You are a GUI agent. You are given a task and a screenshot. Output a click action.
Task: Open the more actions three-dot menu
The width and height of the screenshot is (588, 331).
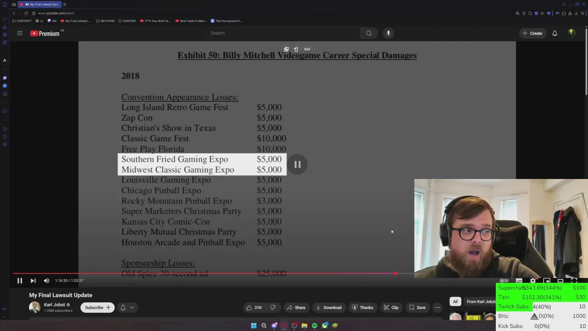pyautogui.click(x=437, y=308)
